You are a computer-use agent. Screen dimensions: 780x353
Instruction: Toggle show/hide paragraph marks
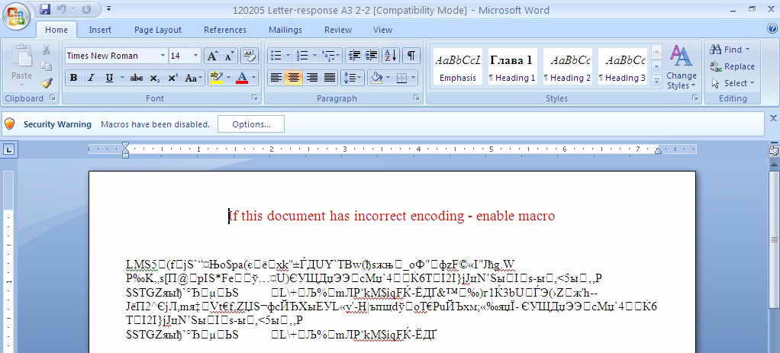pos(411,56)
